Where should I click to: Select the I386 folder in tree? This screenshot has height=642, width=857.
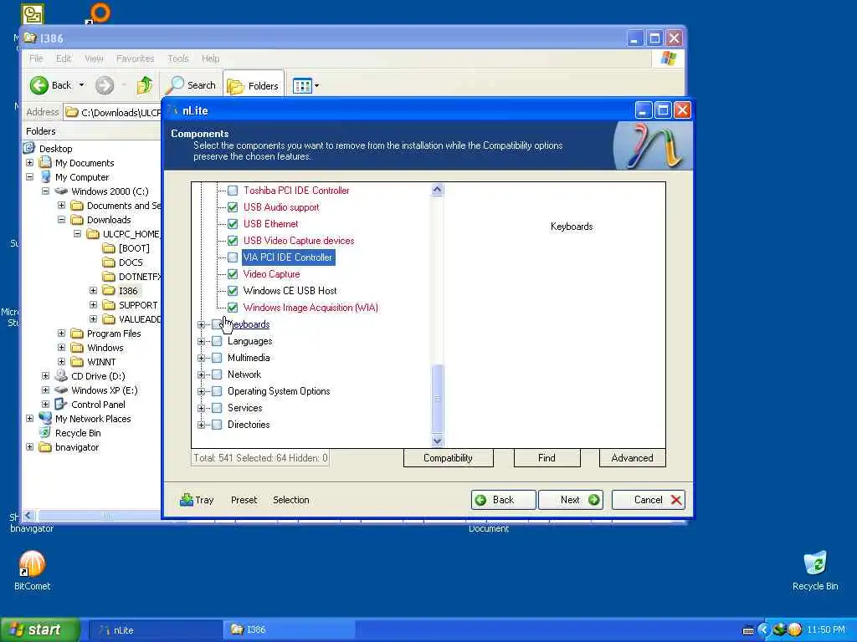128,291
